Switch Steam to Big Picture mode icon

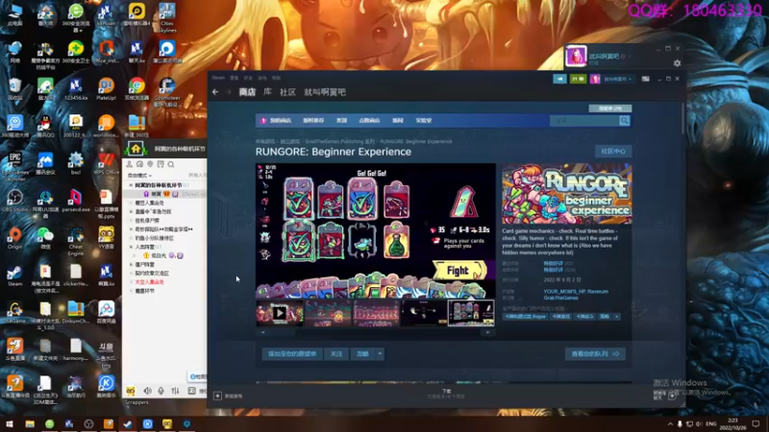tap(645, 79)
